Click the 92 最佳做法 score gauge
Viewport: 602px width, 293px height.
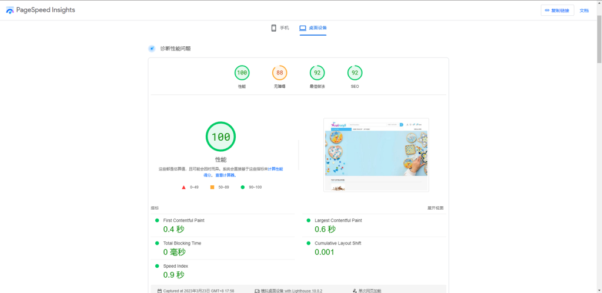tap(317, 73)
